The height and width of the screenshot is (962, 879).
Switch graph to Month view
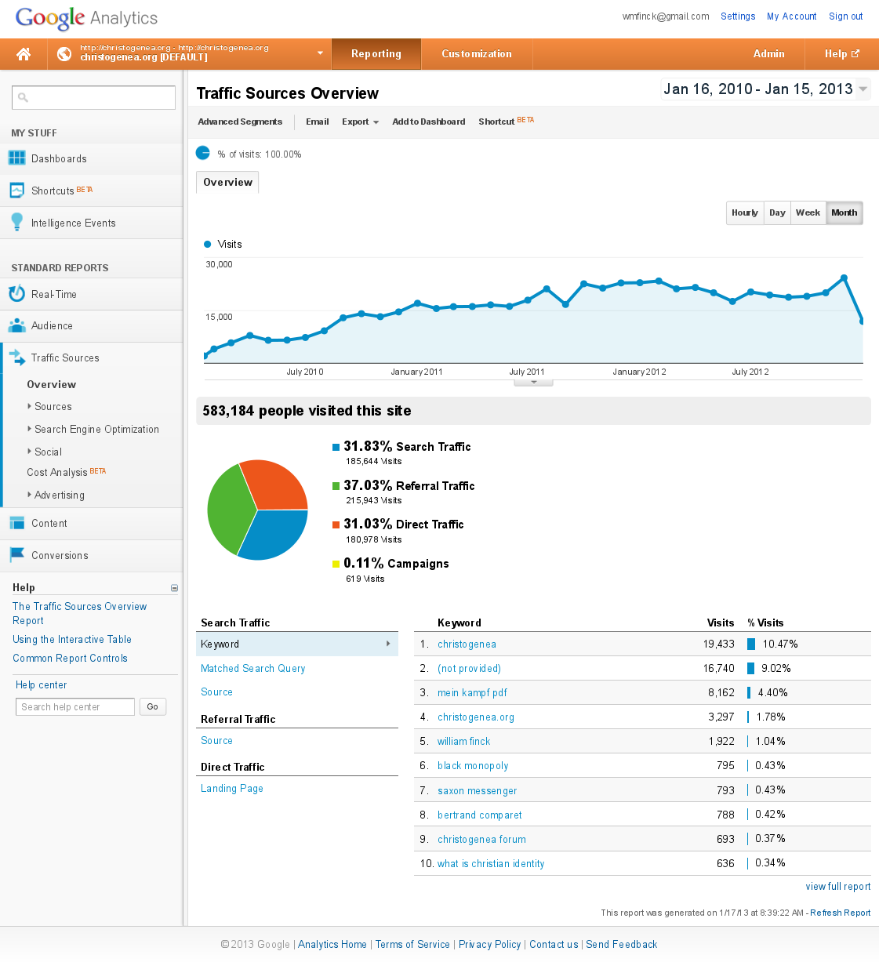pyautogui.click(x=844, y=213)
